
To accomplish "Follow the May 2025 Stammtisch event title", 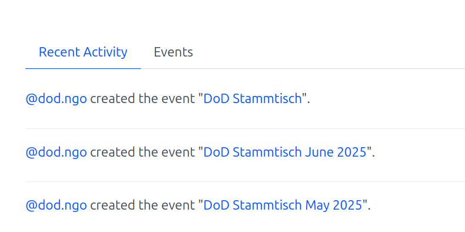I will click(x=283, y=205).
